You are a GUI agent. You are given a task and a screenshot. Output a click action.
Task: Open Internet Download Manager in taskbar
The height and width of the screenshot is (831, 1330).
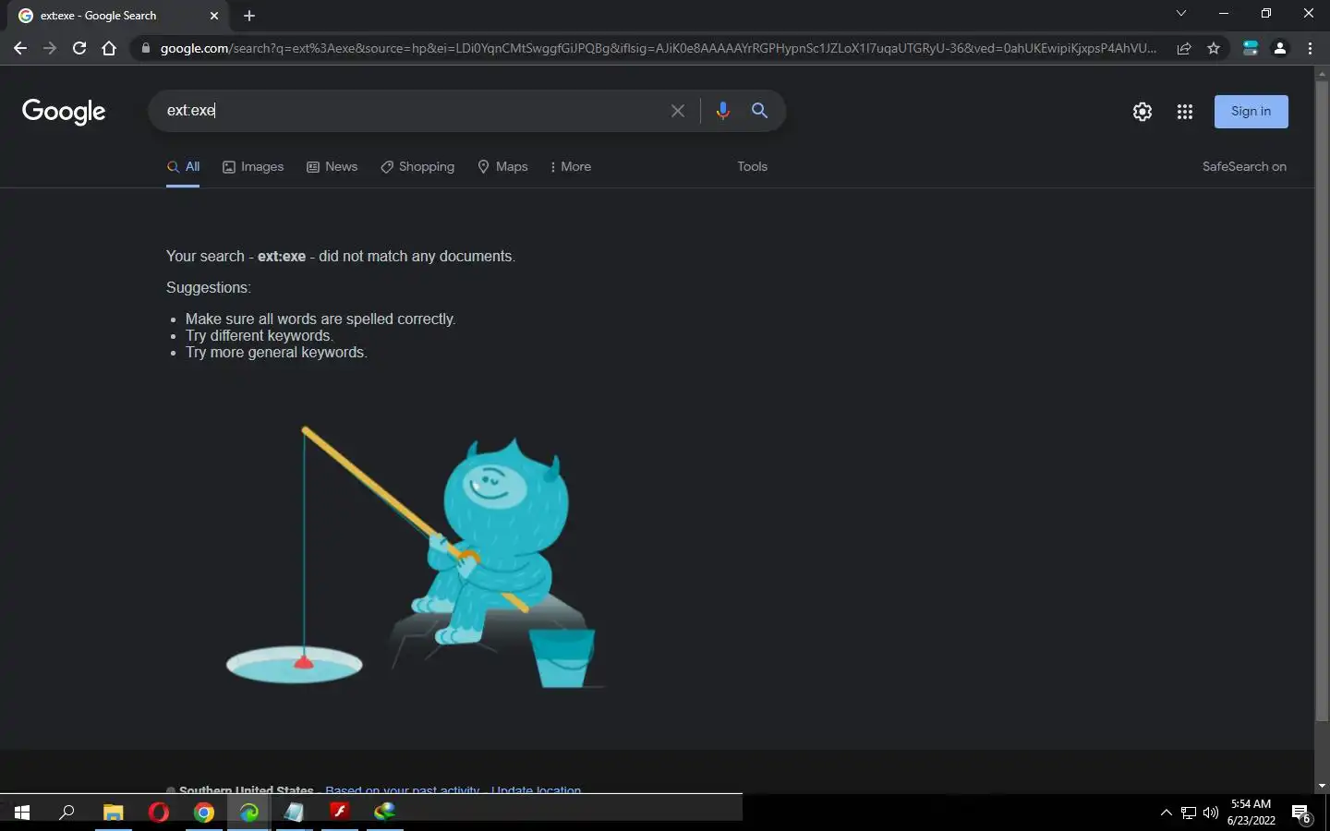click(384, 813)
